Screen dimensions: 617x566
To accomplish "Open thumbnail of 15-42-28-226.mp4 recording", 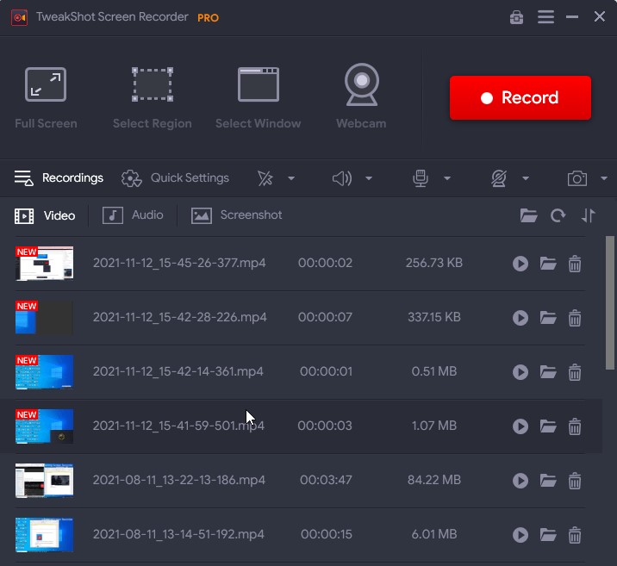I will point(44,318).
